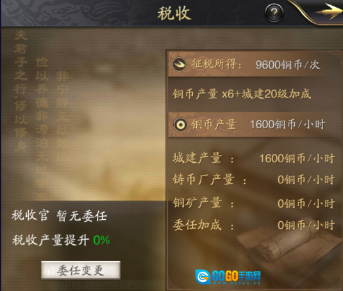This screenshot has width=343, height=291.
Task: Click the 税收官 暂无委任 label
Action: pyautogui.click(x=60, y=215)
